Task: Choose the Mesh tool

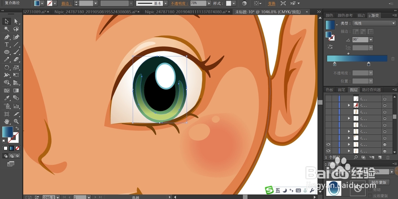Action: [x=7, y=90]
